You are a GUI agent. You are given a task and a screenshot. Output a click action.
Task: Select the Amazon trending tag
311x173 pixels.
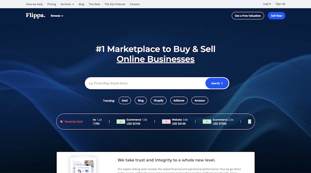click(x=200, y=100)
